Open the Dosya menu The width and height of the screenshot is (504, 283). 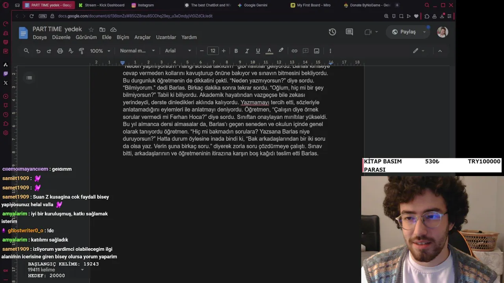point(40,37)
